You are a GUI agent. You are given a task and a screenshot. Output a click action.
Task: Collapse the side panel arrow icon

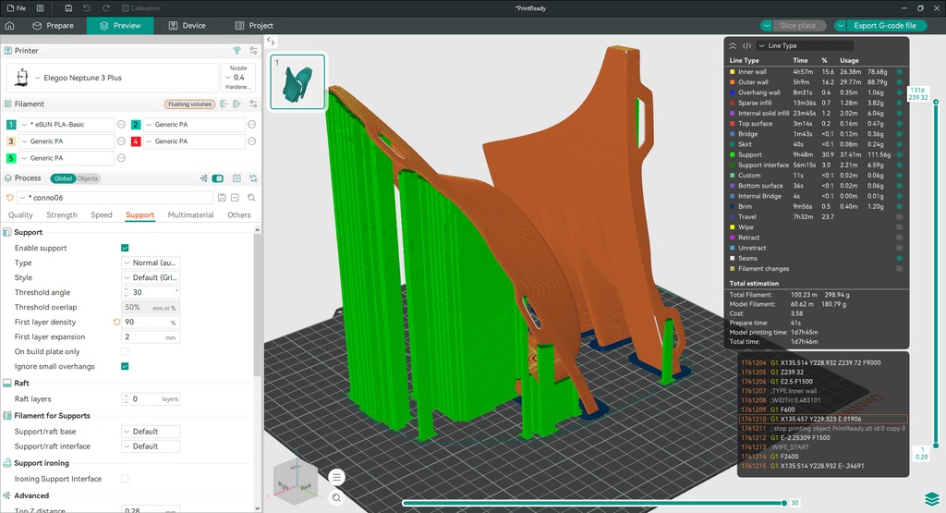coord(271,42)
